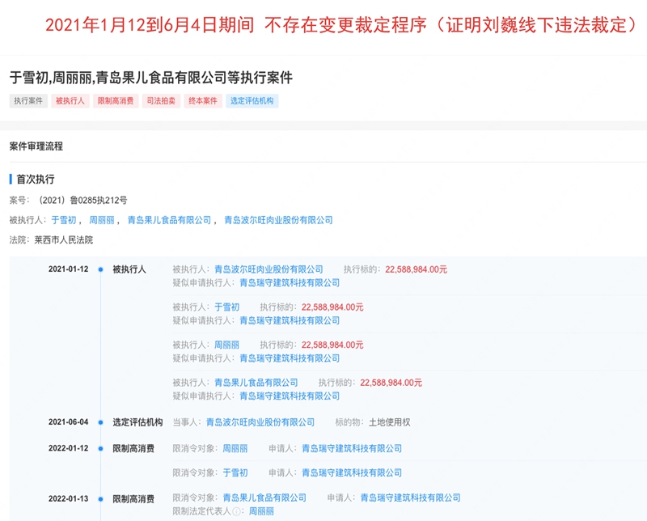Viewport: 647px width, 521px height.
Task: Click the 2021-06-04 timeline dot
Action: pos(100,422)
